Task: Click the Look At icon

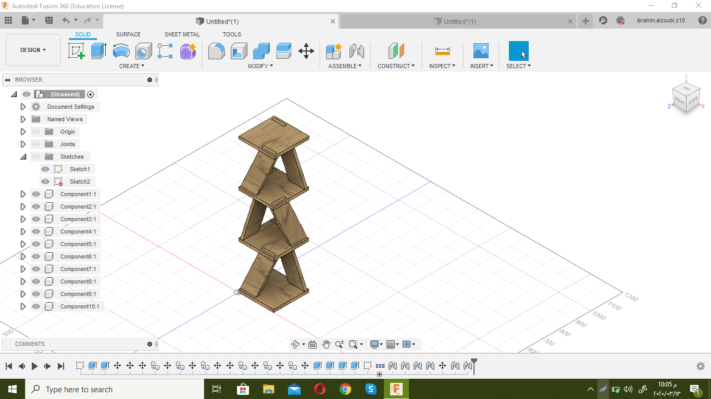Action: pyautogui.click(x=313, y=344)
